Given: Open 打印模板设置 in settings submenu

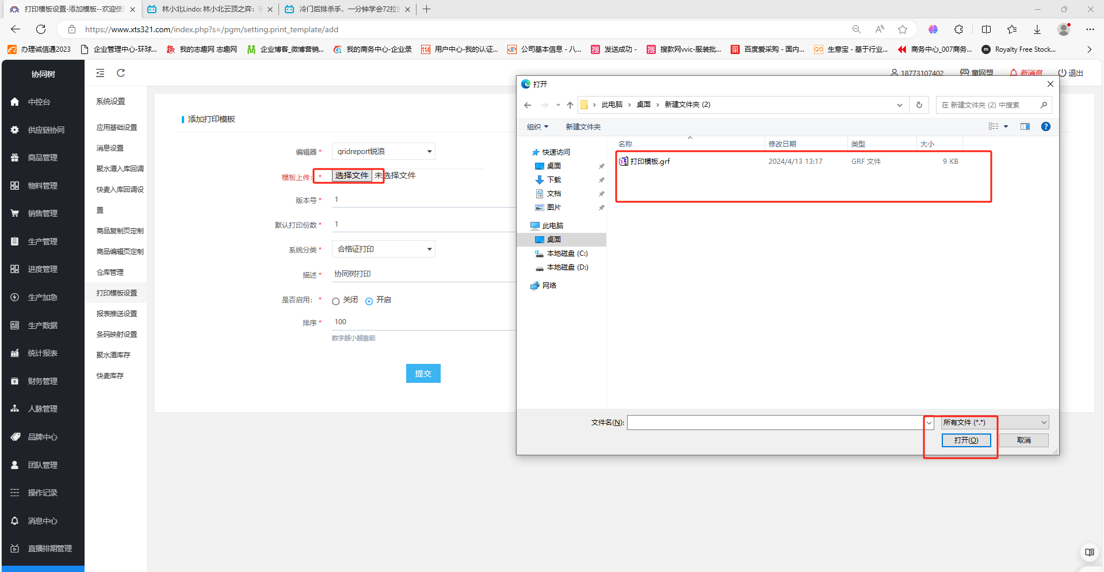Looking at the screenshot, I should [117, 293].
